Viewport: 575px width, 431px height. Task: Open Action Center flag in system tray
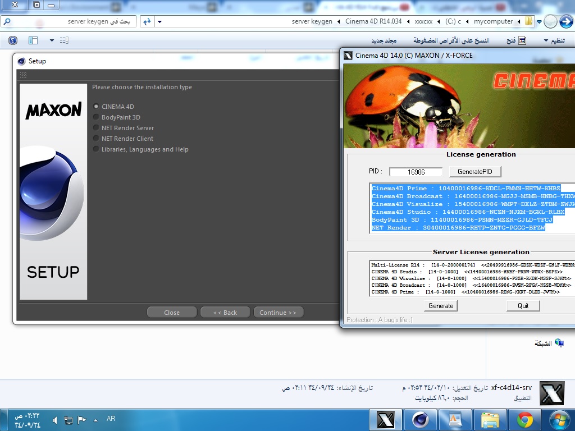tap(82, 420)
